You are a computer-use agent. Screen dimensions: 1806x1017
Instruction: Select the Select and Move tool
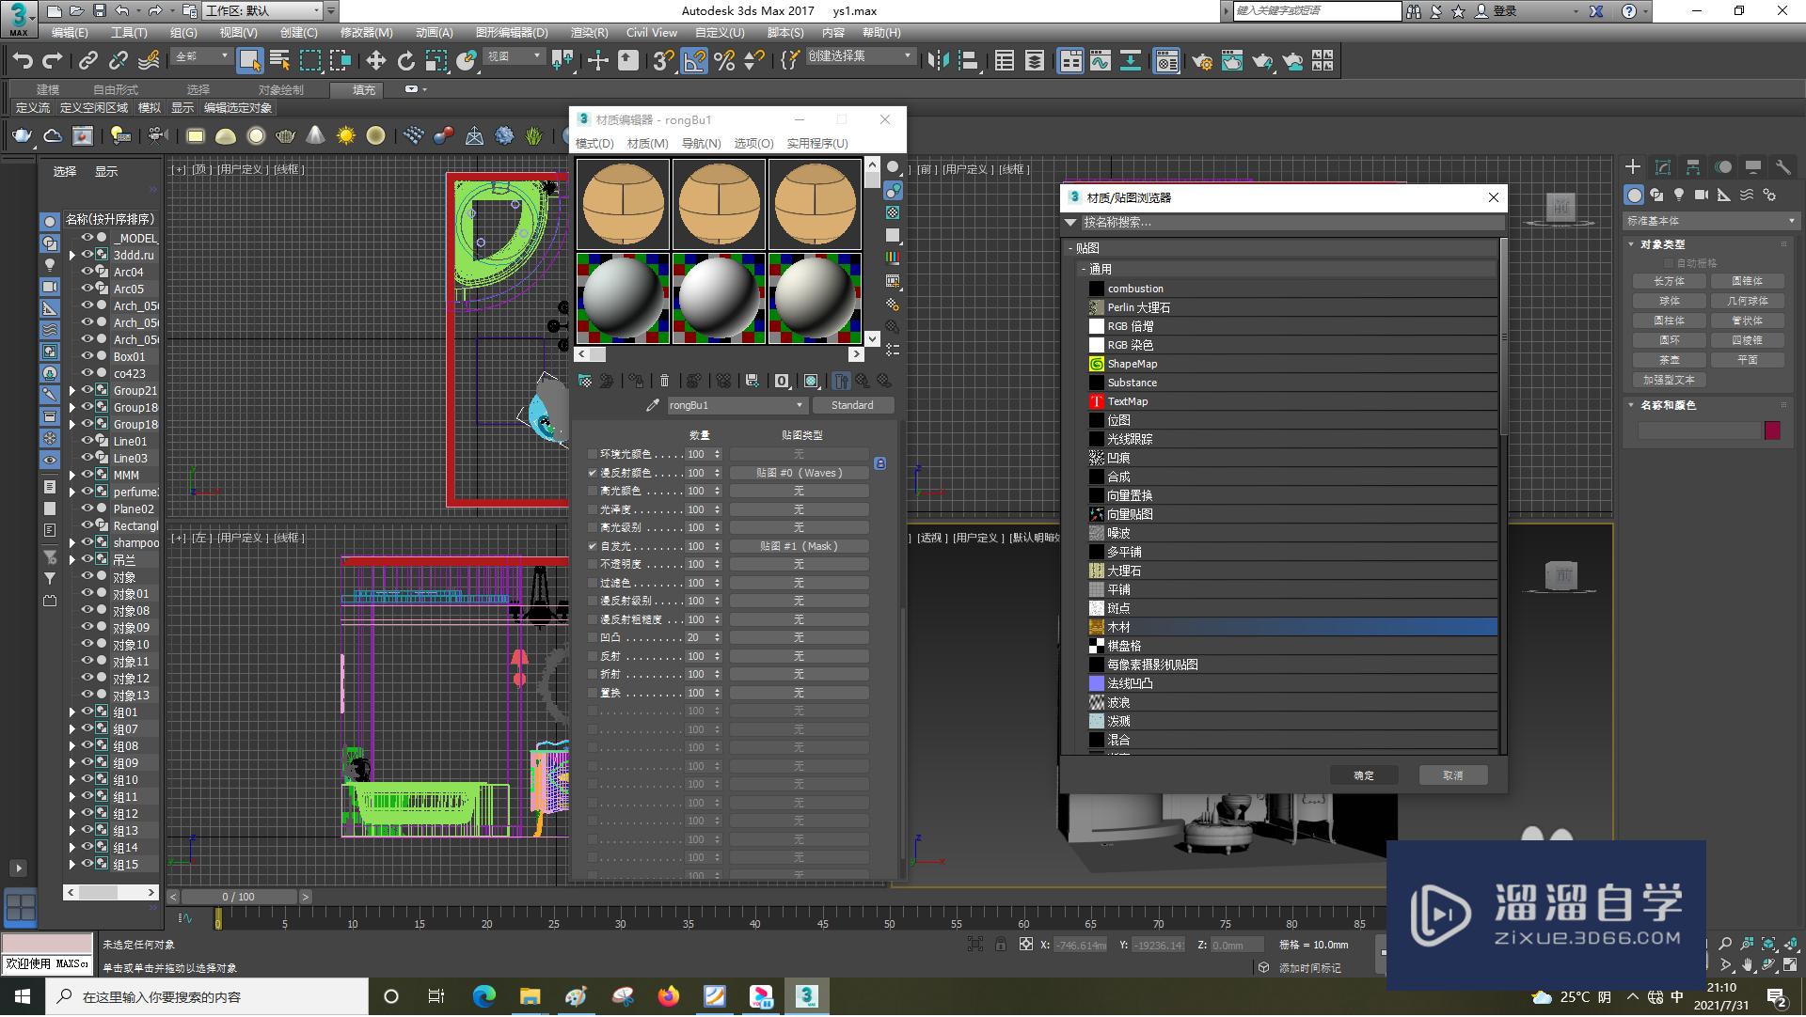(375, 61)
